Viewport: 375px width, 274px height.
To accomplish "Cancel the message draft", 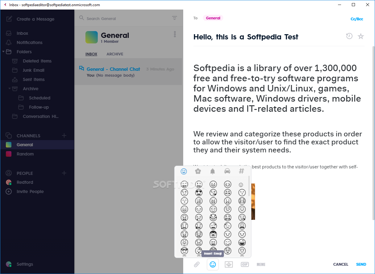I will click(x=341, y=264).
